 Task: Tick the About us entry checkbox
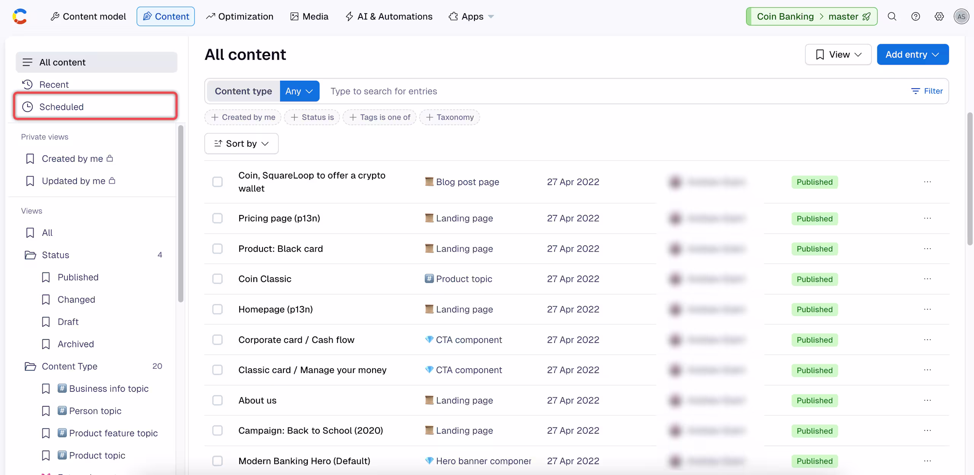[x=217, y=400]
